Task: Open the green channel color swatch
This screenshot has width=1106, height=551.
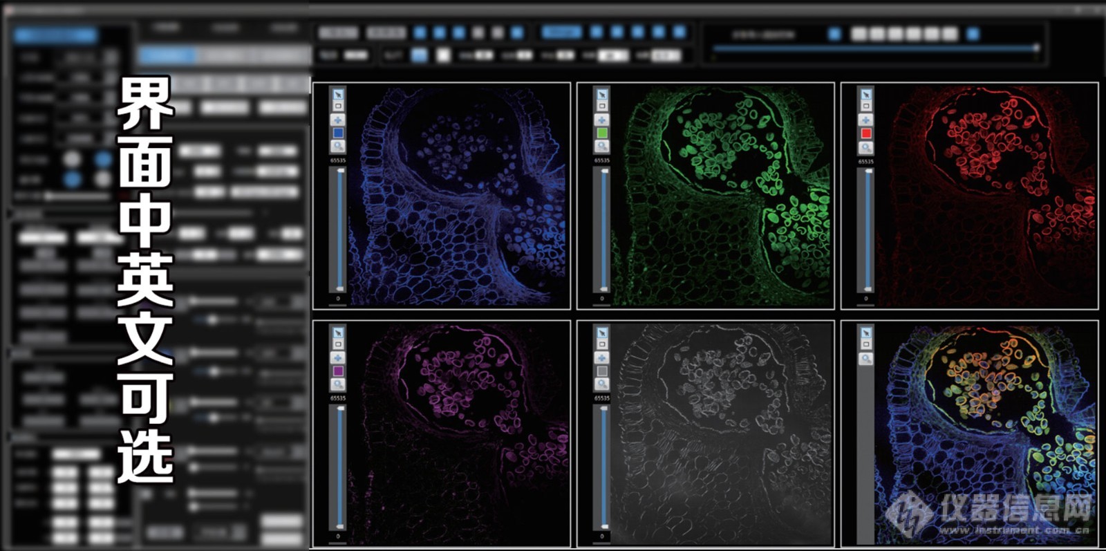Action: pos(602,133)
